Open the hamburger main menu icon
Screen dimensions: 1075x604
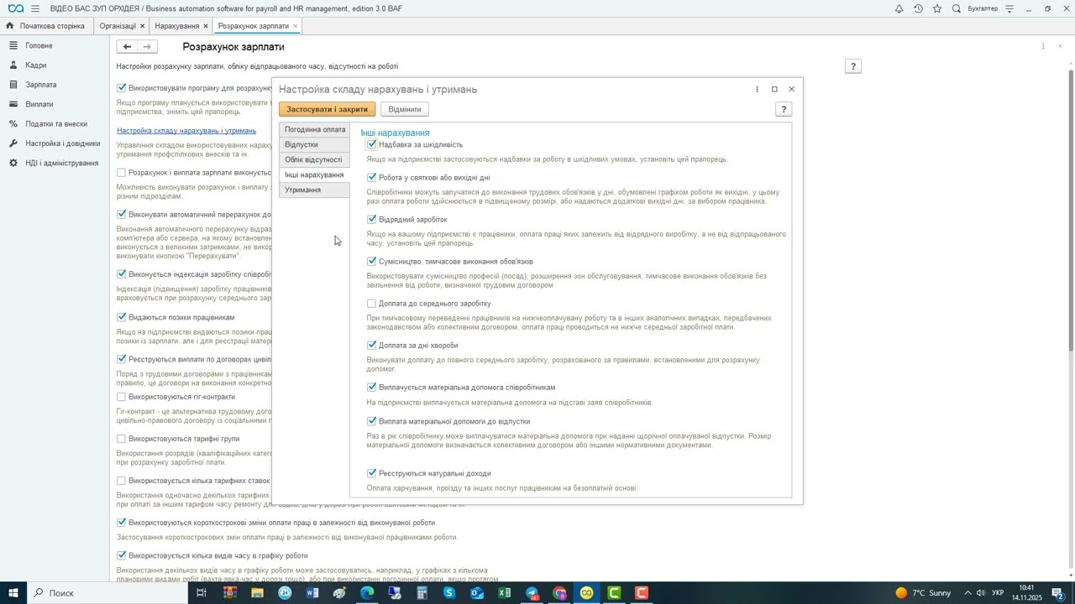click(x=34, y=8)
